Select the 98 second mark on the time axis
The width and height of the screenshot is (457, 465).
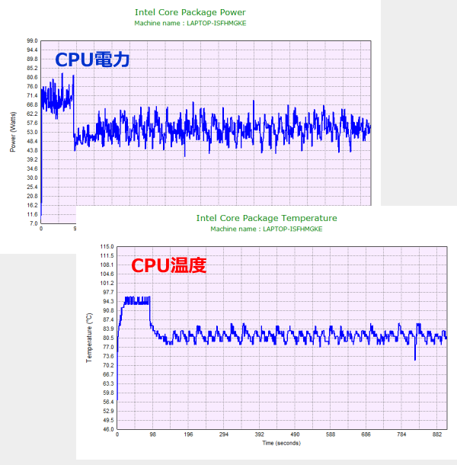coord(153,435)
